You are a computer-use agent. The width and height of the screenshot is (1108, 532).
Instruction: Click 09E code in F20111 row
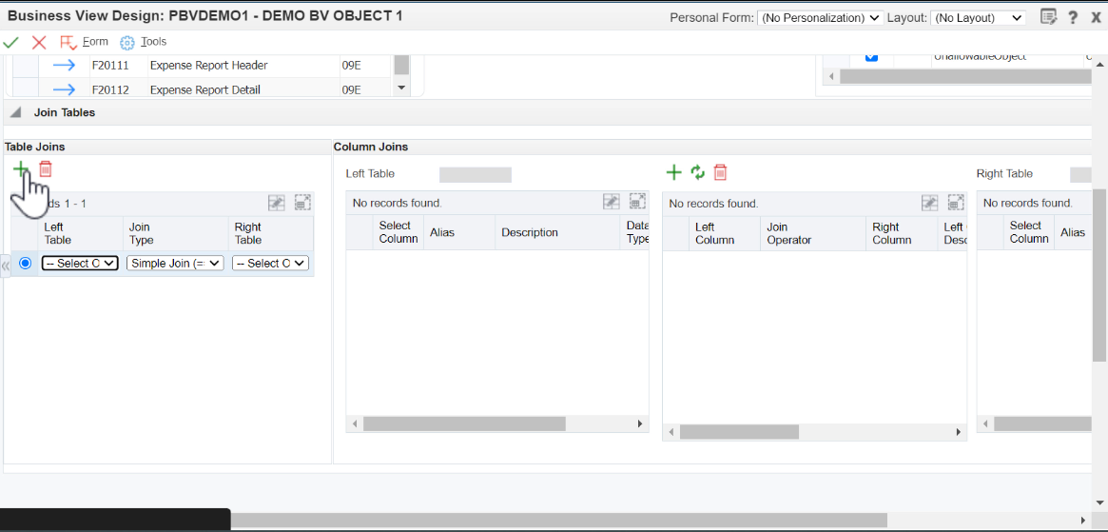[x=351, y=65]
